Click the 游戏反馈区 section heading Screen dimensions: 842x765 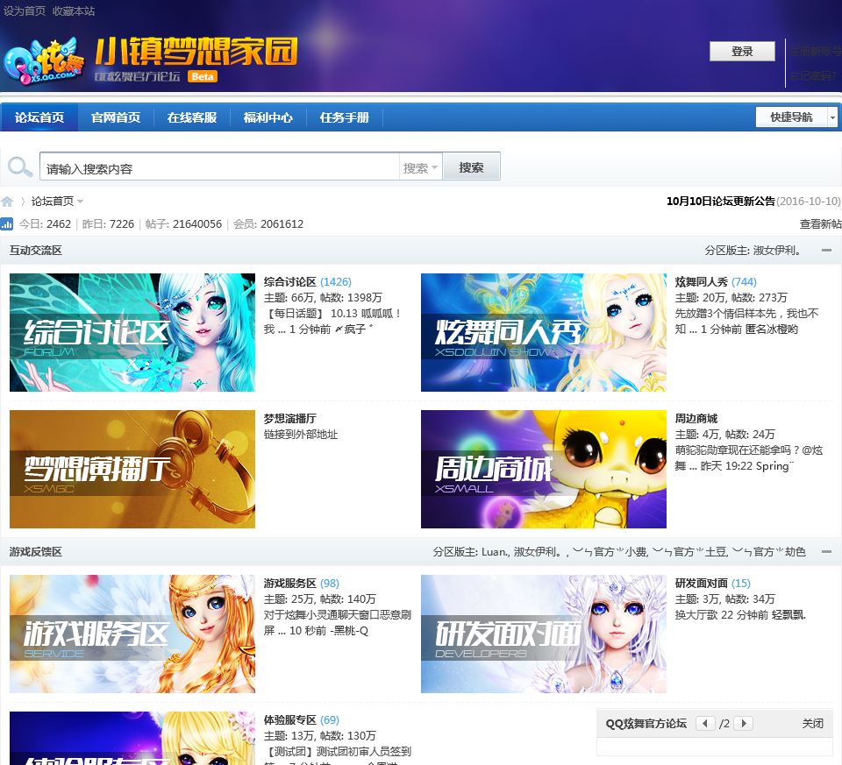35,552
